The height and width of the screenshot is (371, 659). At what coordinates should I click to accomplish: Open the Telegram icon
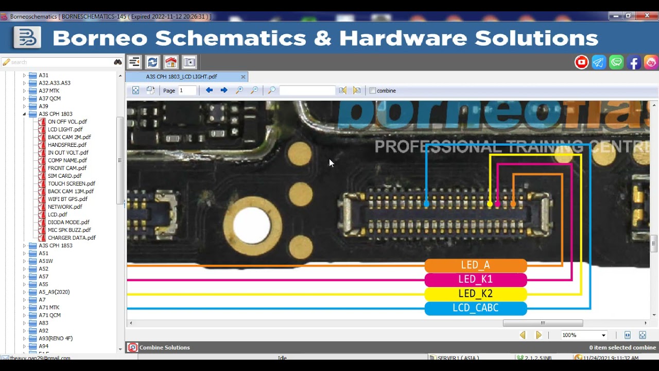tap(599, 62)
